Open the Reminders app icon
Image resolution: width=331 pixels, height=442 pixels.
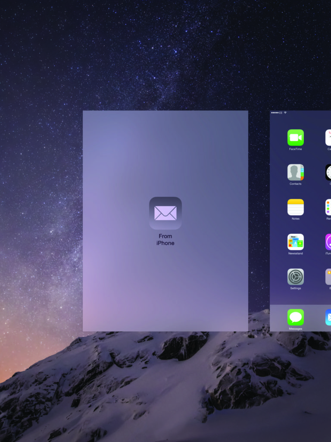click(x=328, y=207)
